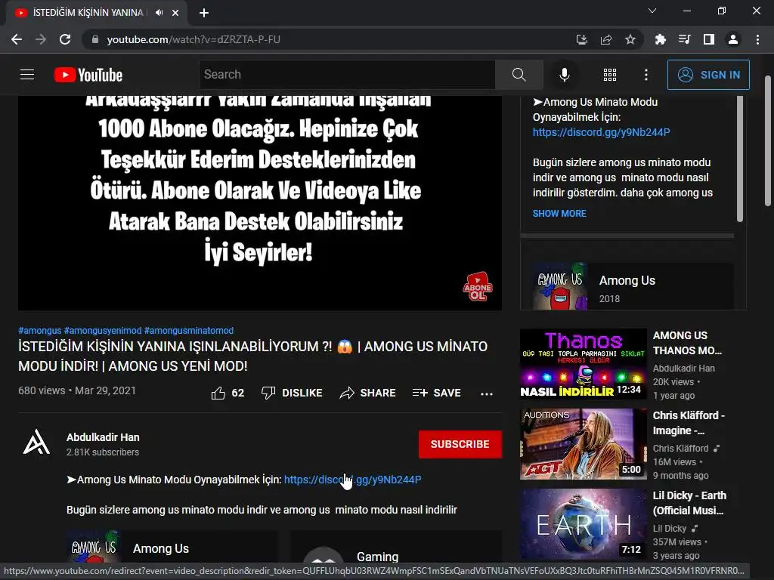Click the Abone Ol watermark in player

click(477, 286)
